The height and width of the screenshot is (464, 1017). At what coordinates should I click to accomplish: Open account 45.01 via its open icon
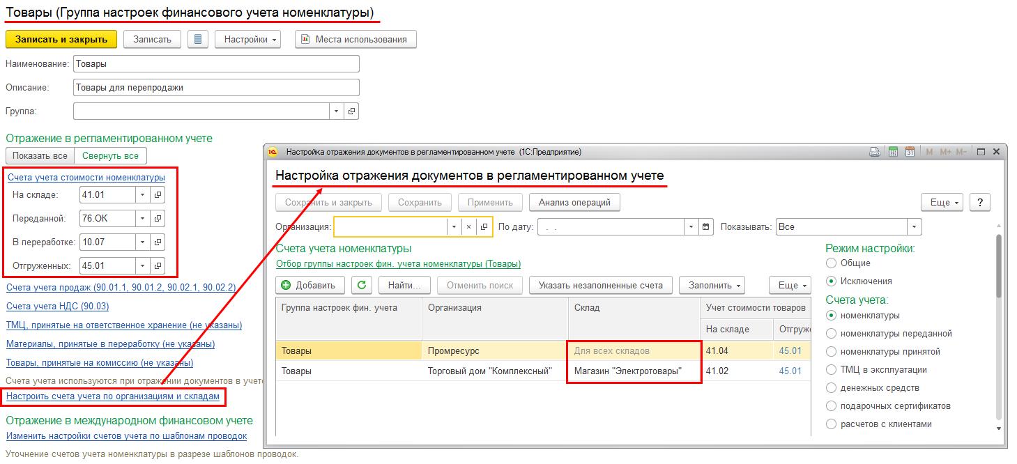click(x=158, y=266)
